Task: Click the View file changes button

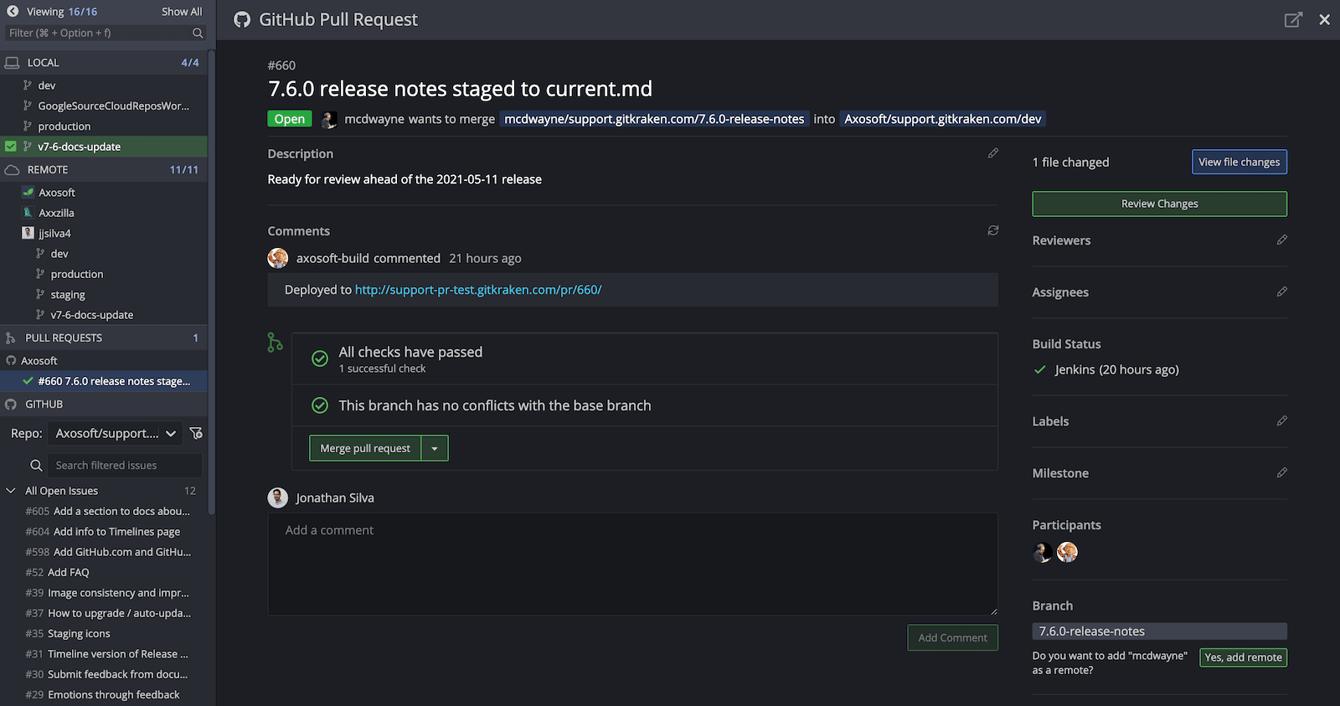Action: coord(1239,162)
